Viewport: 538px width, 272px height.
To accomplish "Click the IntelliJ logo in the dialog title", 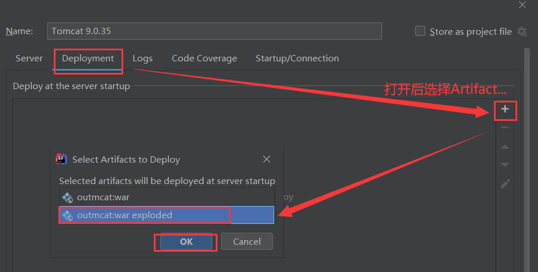I will pyautogui.click(x=61, y=159).
